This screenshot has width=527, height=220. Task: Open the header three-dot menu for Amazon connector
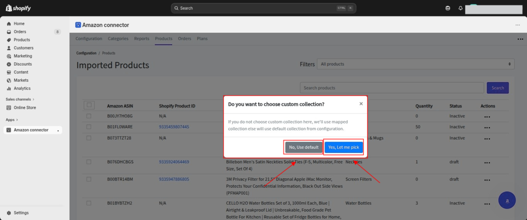518,25
